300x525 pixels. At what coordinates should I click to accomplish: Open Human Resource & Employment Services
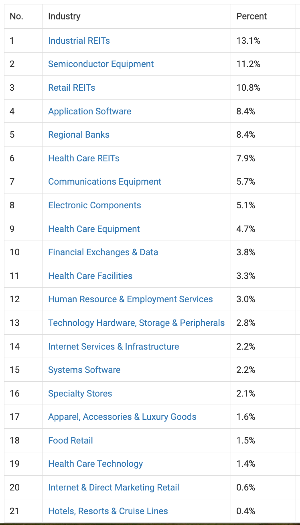click(x=130, y=299)
